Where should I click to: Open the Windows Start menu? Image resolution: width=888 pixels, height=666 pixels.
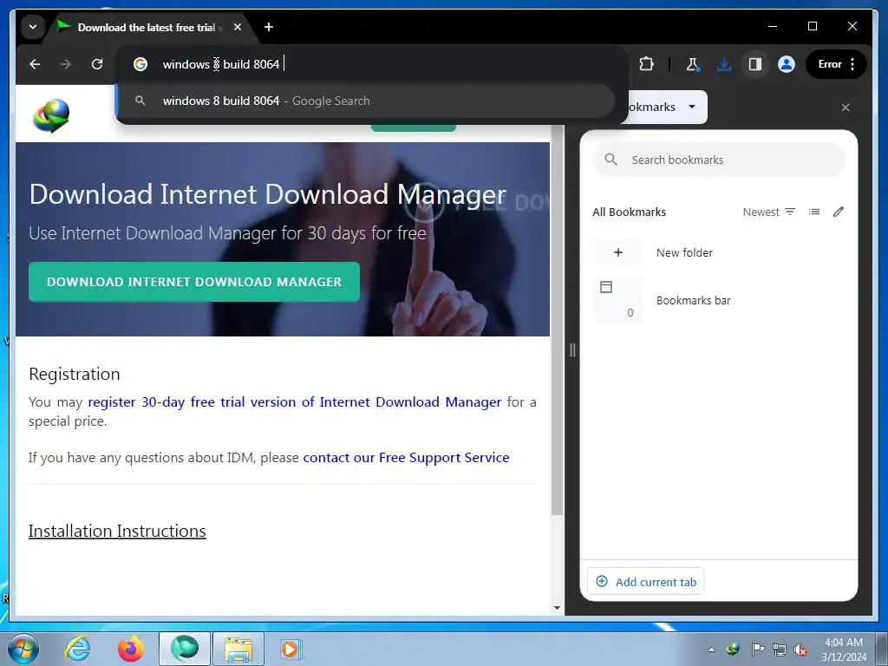23,649
